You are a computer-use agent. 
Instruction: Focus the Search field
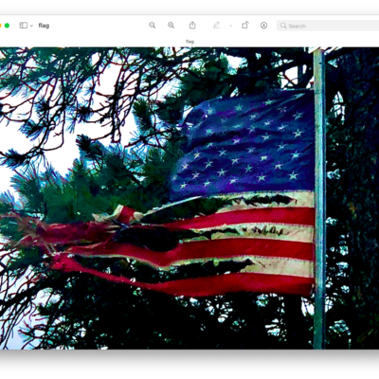tap(328, 26)
